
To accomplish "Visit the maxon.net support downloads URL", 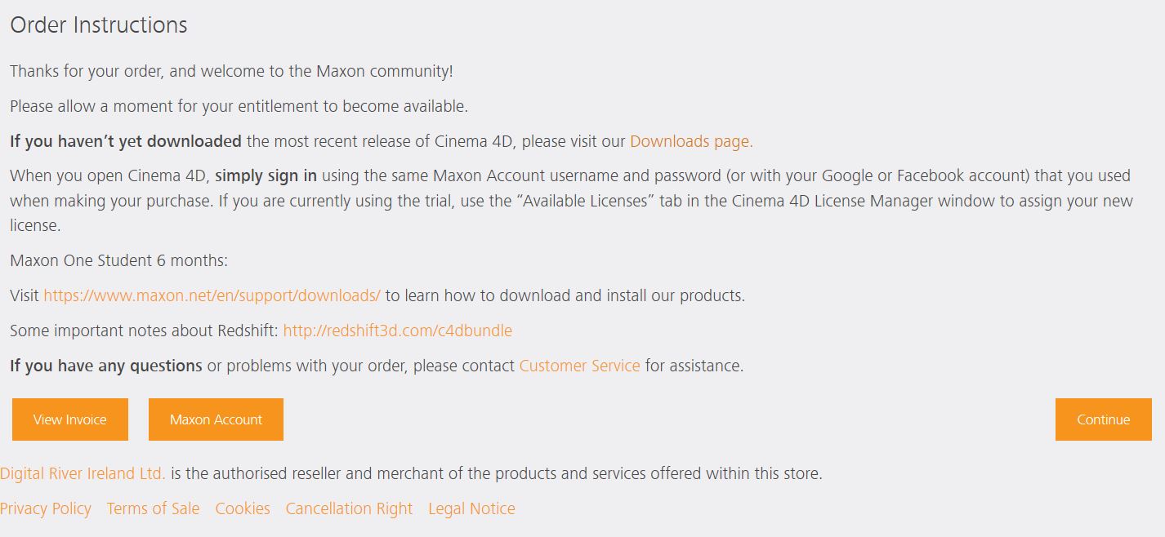I will [212, 295].
